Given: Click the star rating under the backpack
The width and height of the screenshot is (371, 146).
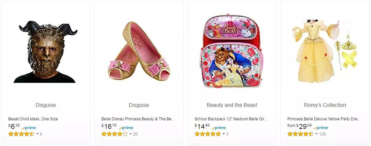Looking at the screenshot, I should click(x=207, y=134).
